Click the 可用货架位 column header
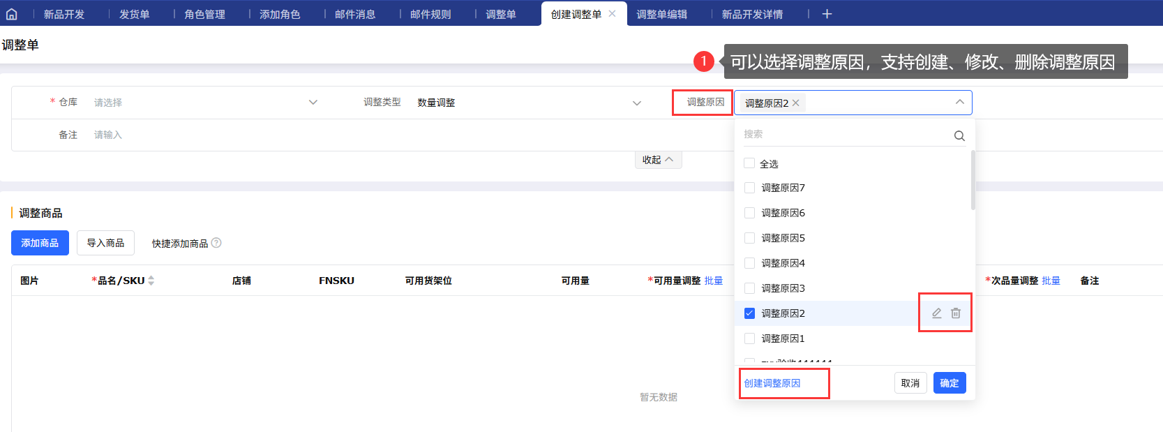The height and width of the screenshot is (432, 1163). [x=428, y=281]
